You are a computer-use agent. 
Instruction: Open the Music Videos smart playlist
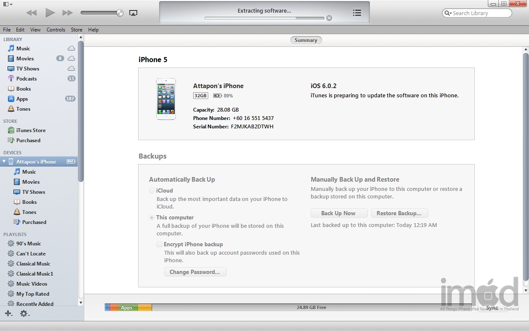(x=31, y=284)
